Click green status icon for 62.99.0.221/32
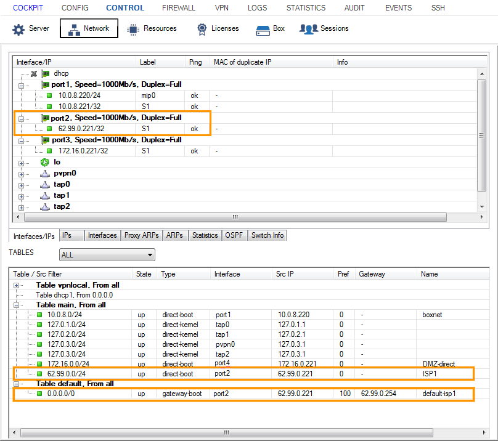 [x=49, y=129]
